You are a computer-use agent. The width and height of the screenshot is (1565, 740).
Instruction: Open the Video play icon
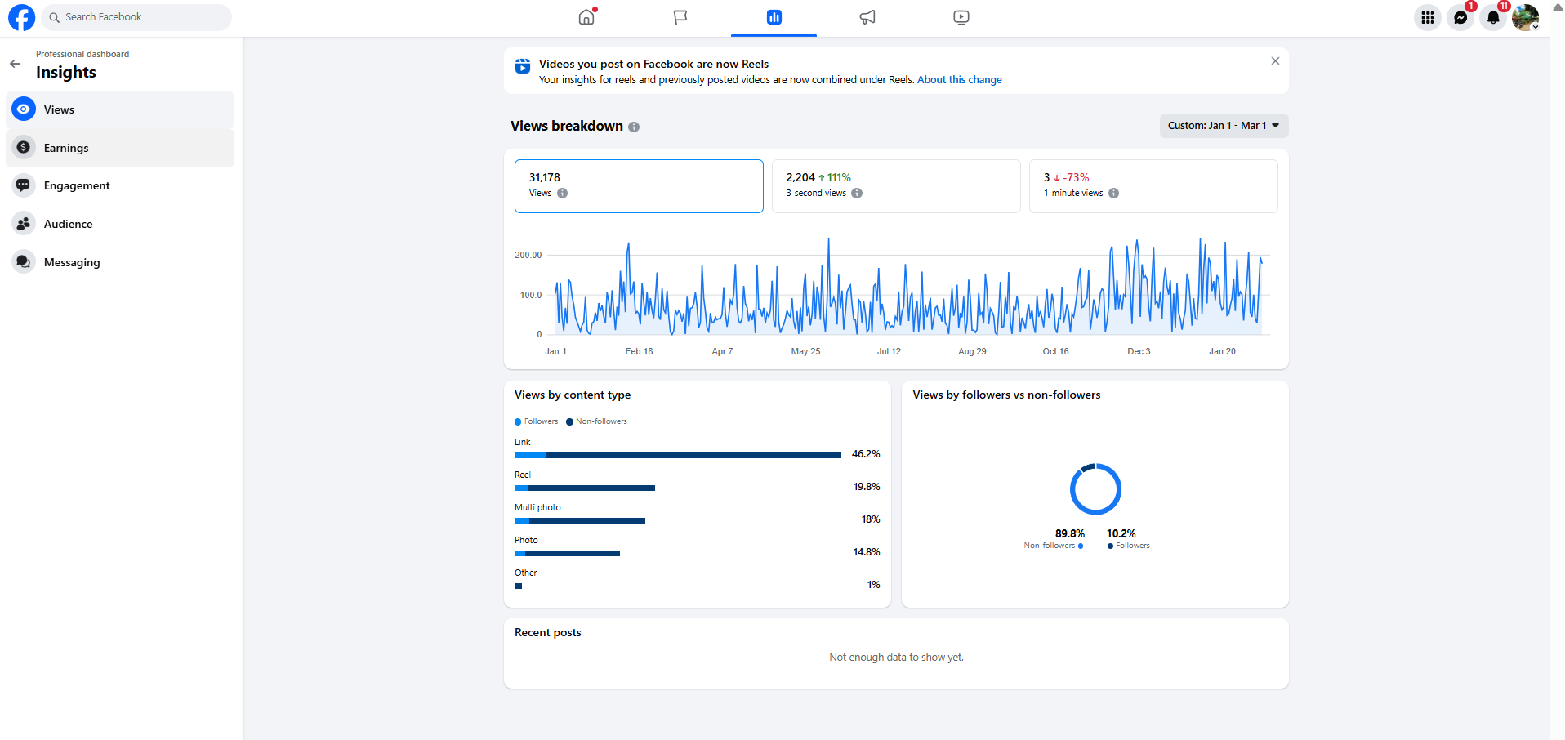[961, 17]
